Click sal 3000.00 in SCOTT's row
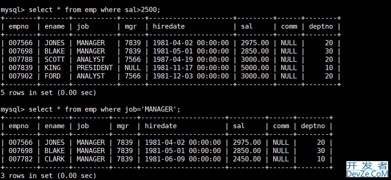391x180 pixels. pos(255,60)
